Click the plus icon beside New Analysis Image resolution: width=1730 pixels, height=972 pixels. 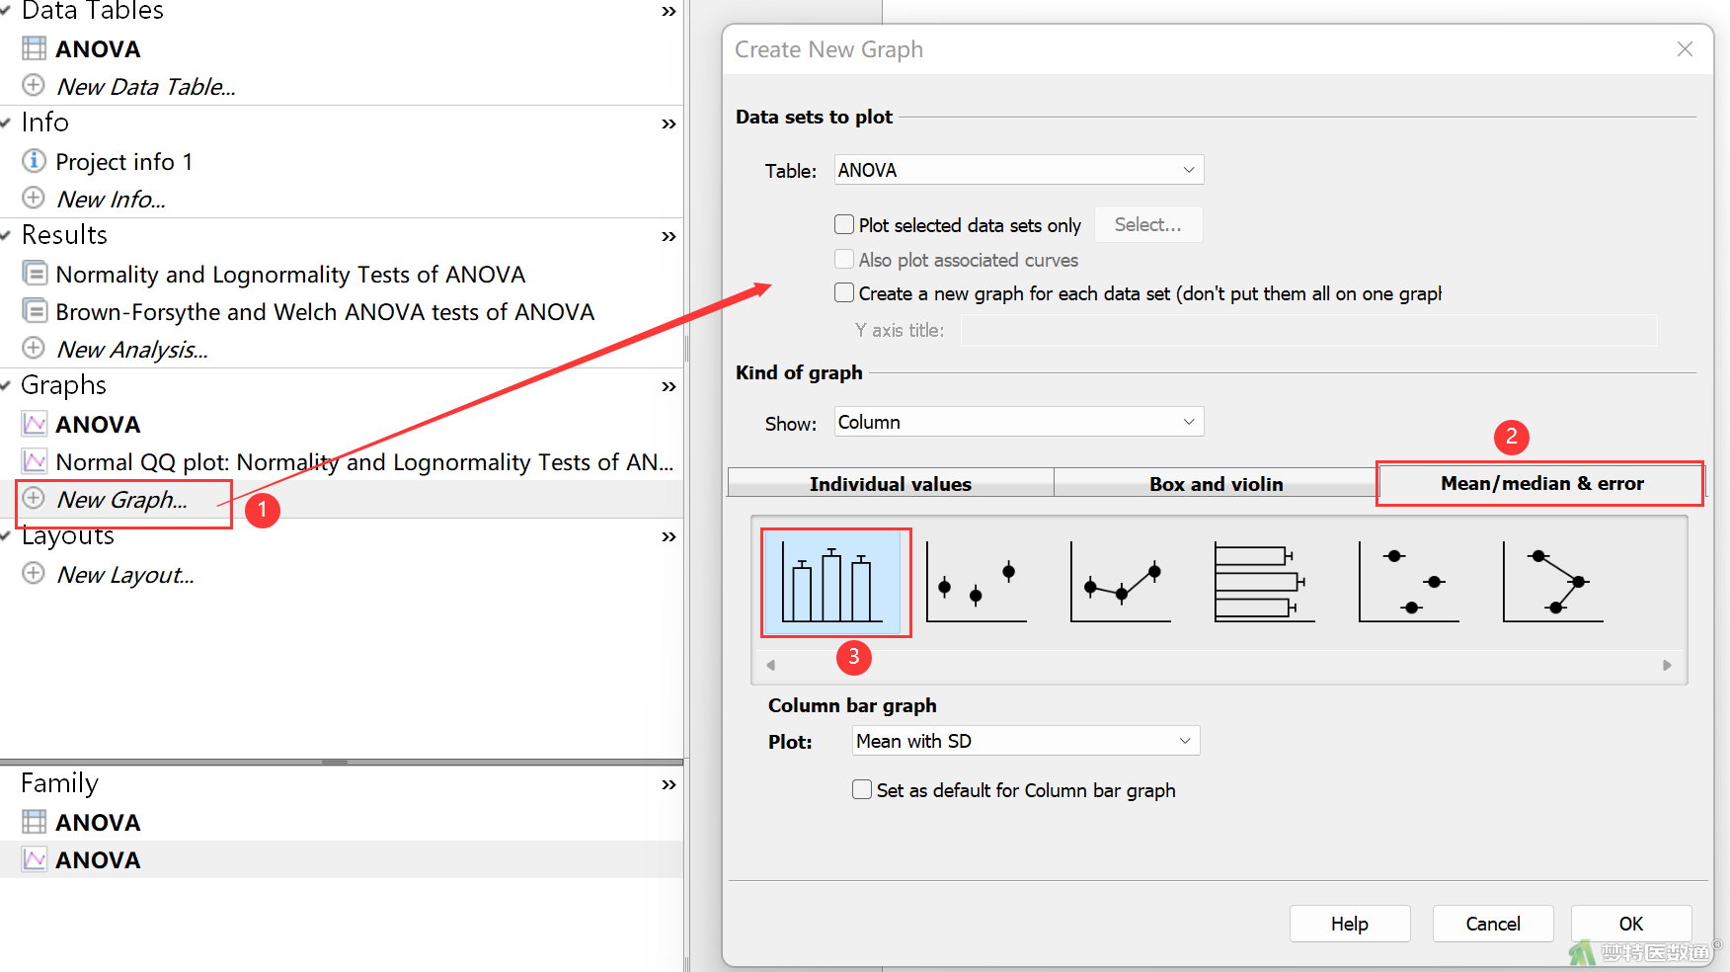pyautogui.click(x=34, y=348)
